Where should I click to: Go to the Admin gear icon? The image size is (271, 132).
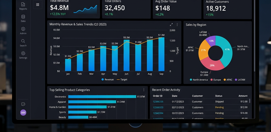coord(23,29)
